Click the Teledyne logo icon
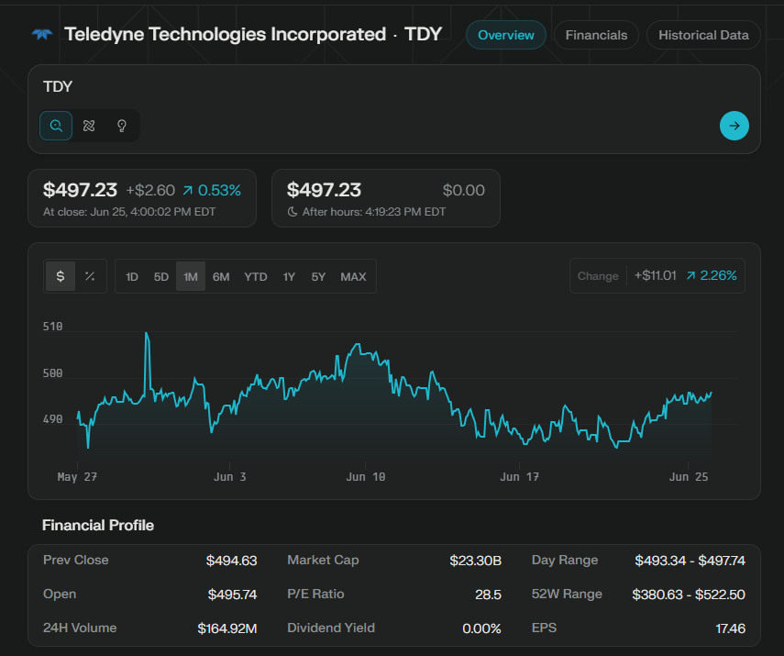Screen dimensions: 784x656 [42, 35]
